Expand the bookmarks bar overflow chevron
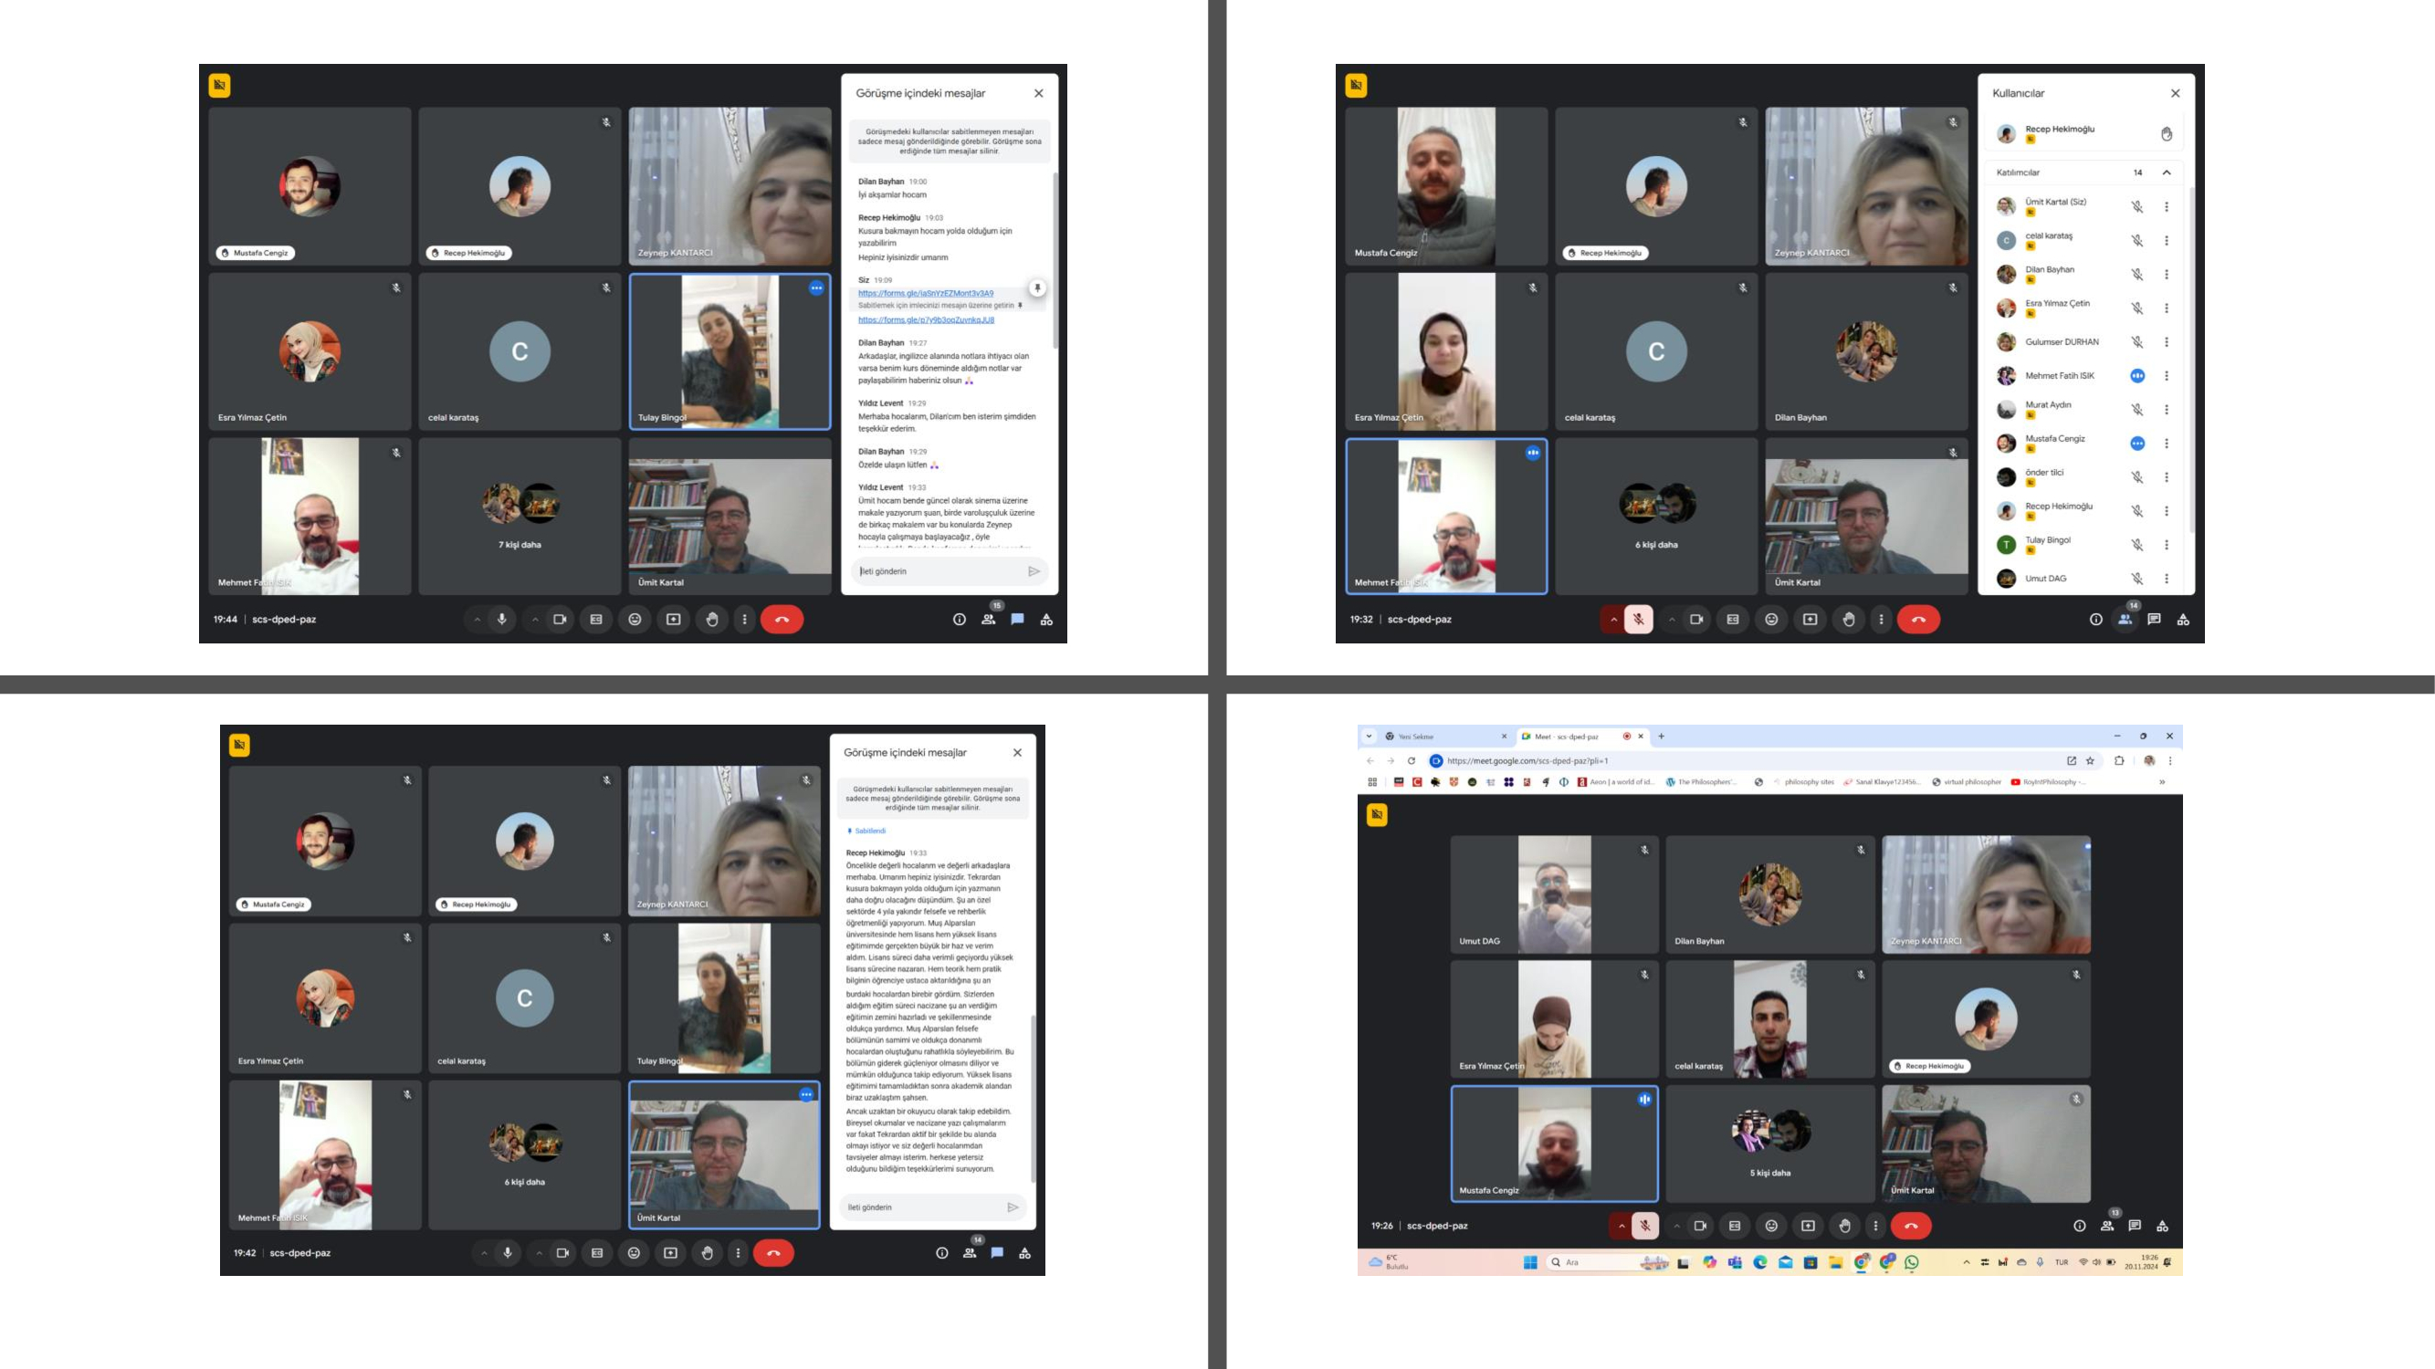The height and width of the screenshot is (1369, 2435). coord(2162,782)
